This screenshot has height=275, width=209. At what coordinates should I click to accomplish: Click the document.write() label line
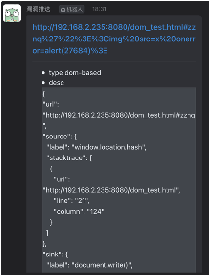pyautogui.click(x=89, y=265)
